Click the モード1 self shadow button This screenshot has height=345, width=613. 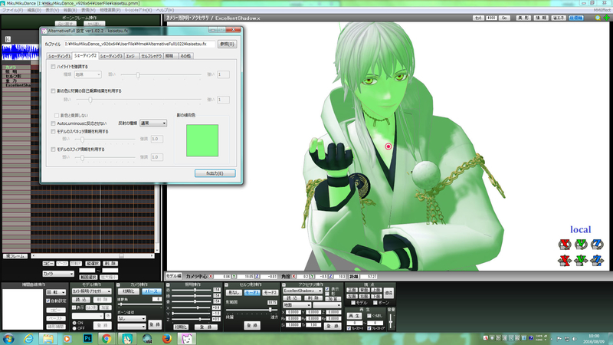(252, 293)
